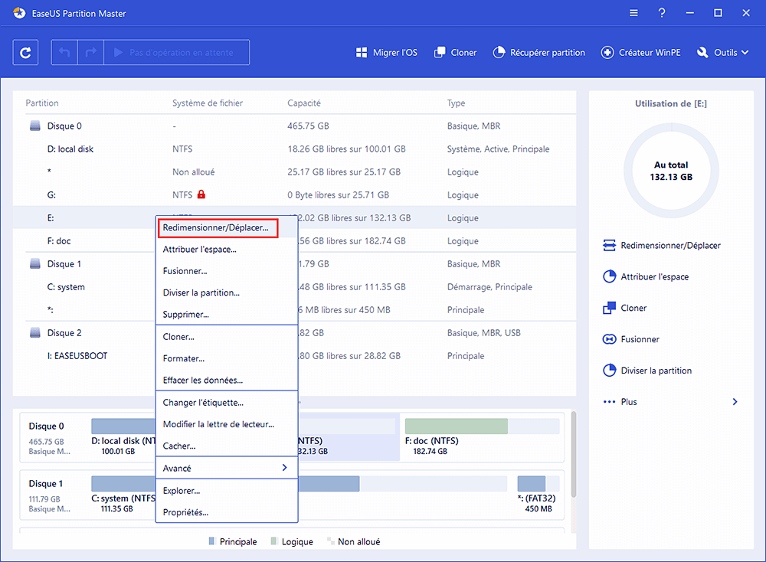Viewport: 766px width, 562px height.
Task: Select Modifier la lettre de lecteur...
Action: pyautogui.click(x=227, y=424)
